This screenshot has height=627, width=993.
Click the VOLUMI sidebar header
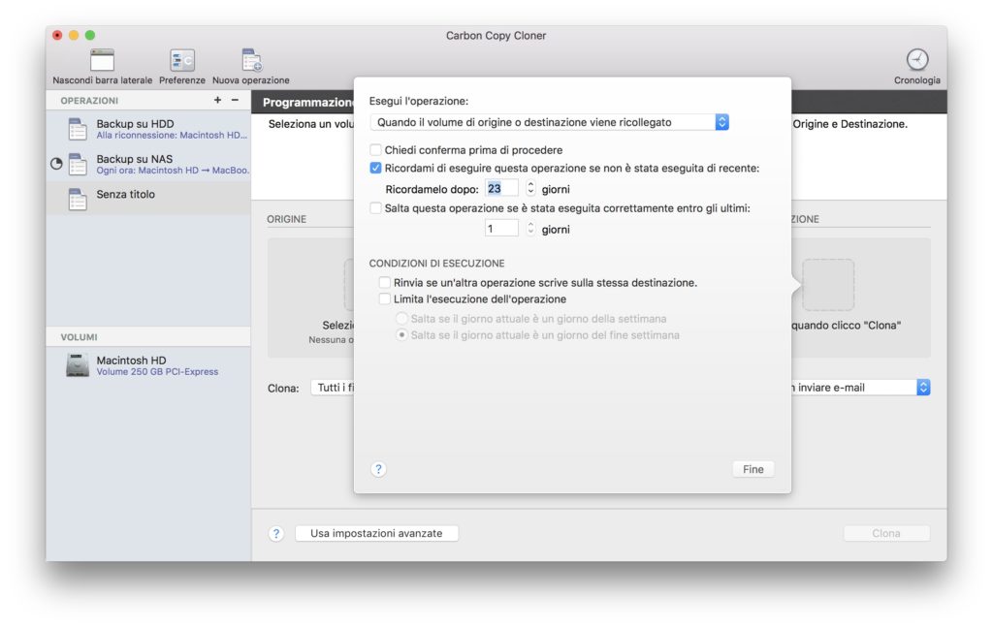(80, 337)
